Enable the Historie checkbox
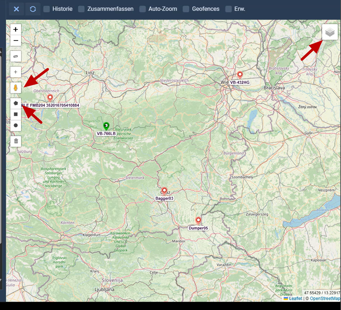 coord(47,9)
